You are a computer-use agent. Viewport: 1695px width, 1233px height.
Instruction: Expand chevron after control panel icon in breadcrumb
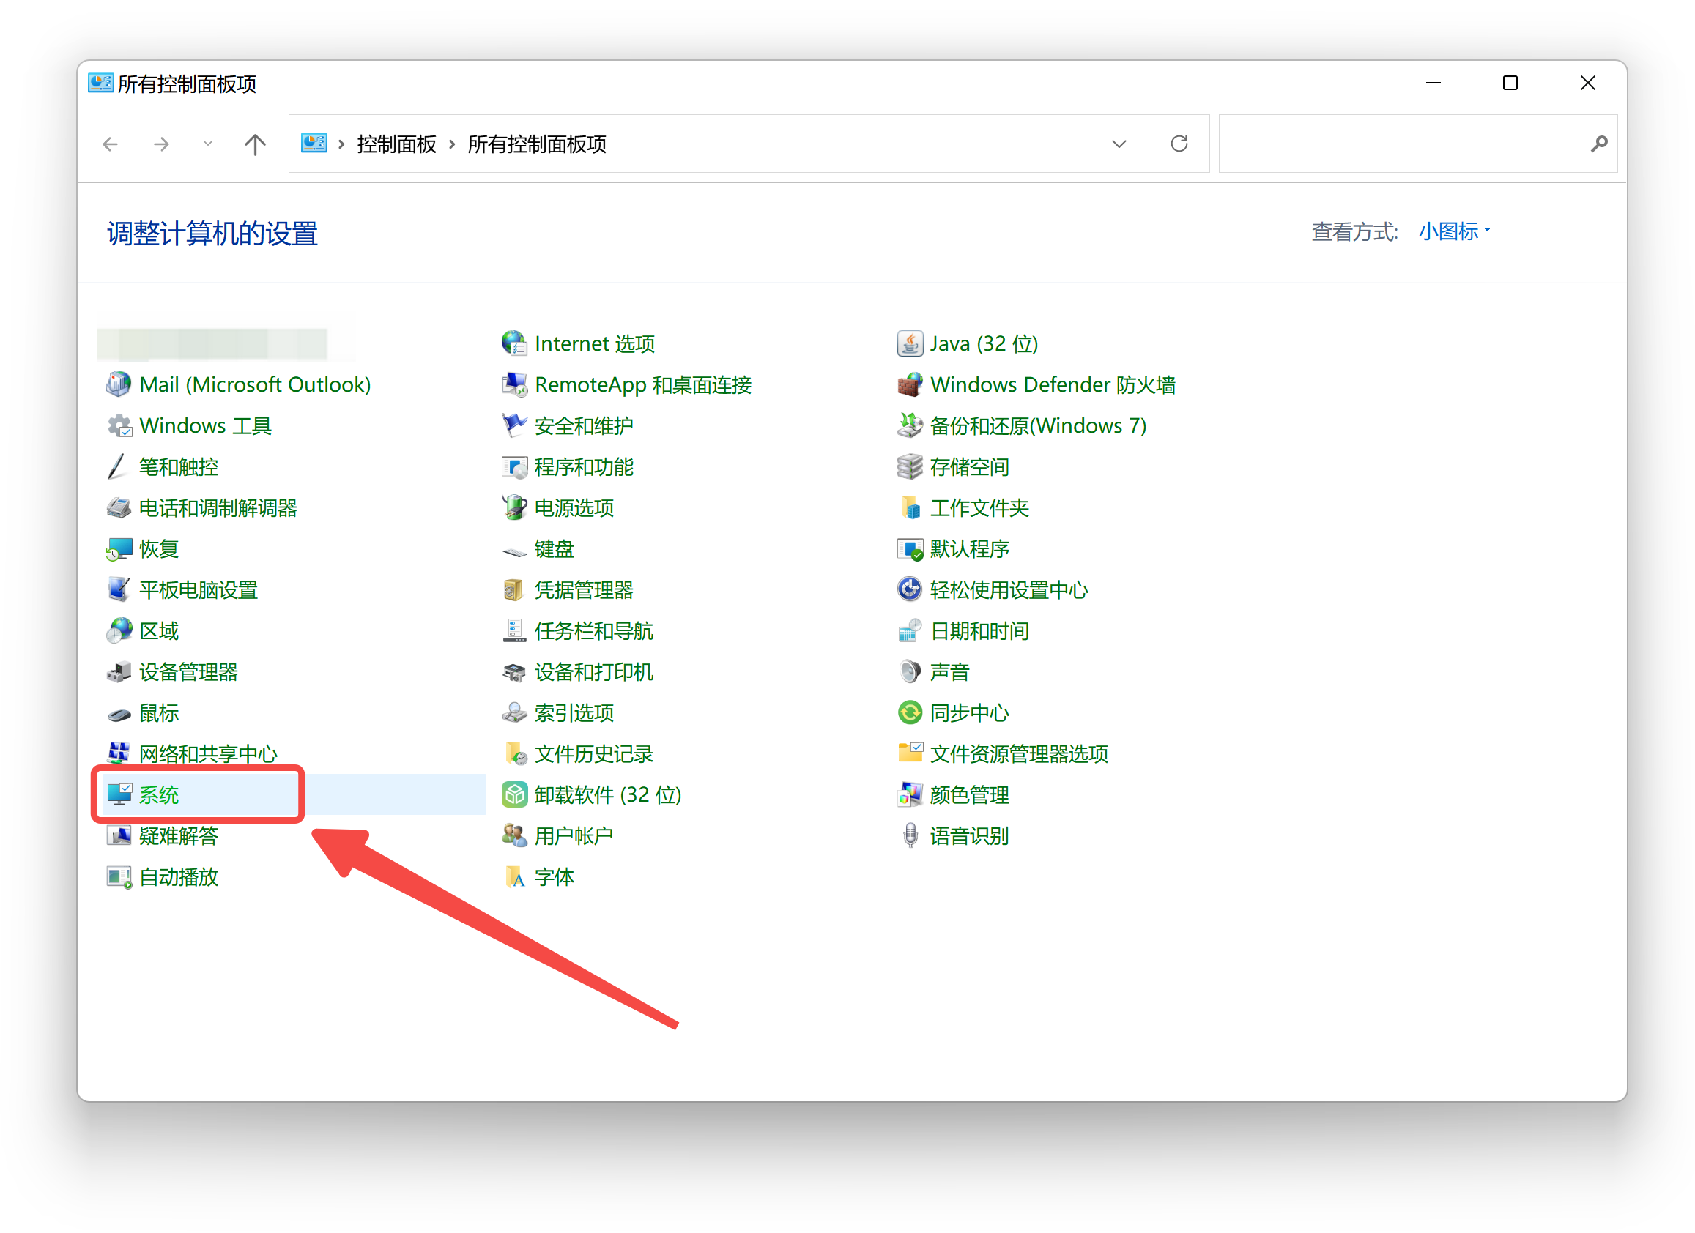[x=341, y=144]
